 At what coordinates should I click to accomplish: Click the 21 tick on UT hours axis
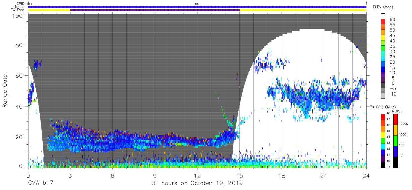tap(324, 176)
